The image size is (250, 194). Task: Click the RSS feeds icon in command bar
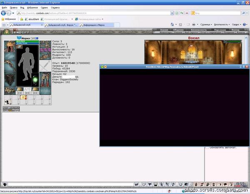coord(180,25)
